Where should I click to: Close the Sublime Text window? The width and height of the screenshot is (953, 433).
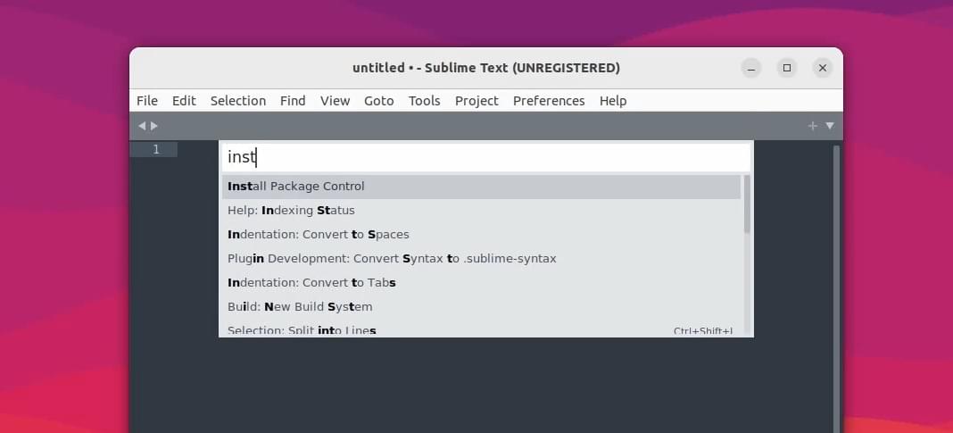[823, 68]
